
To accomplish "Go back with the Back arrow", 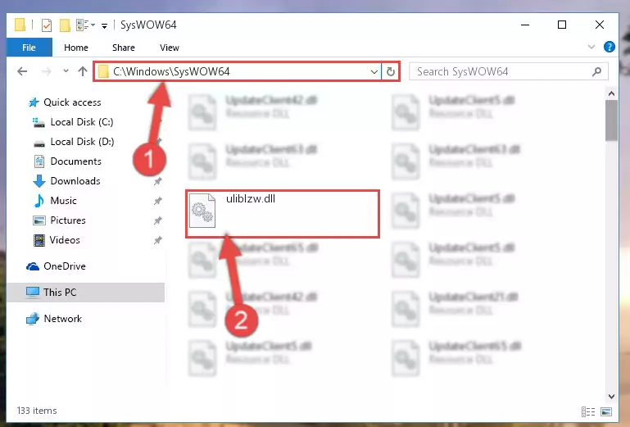I will pyautogui.click(x=22, y=71).
